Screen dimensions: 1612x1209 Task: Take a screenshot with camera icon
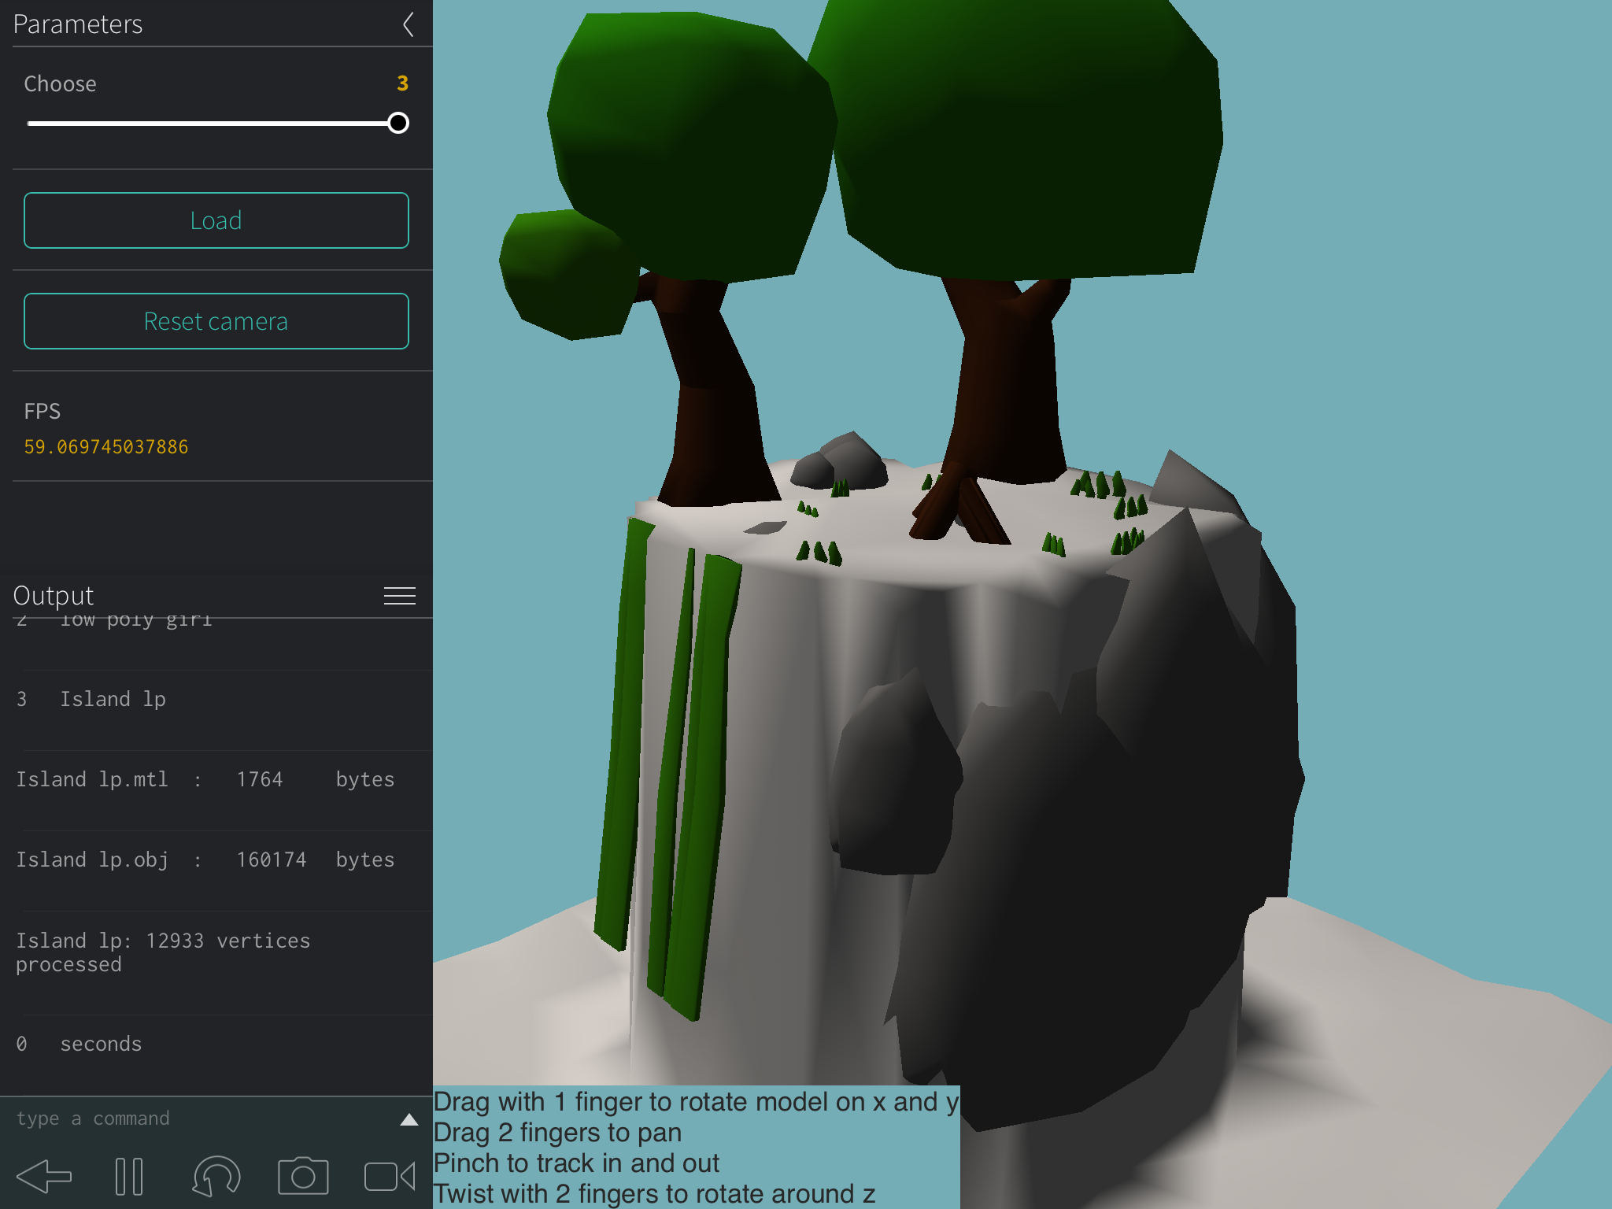(x=303, y=1177)
